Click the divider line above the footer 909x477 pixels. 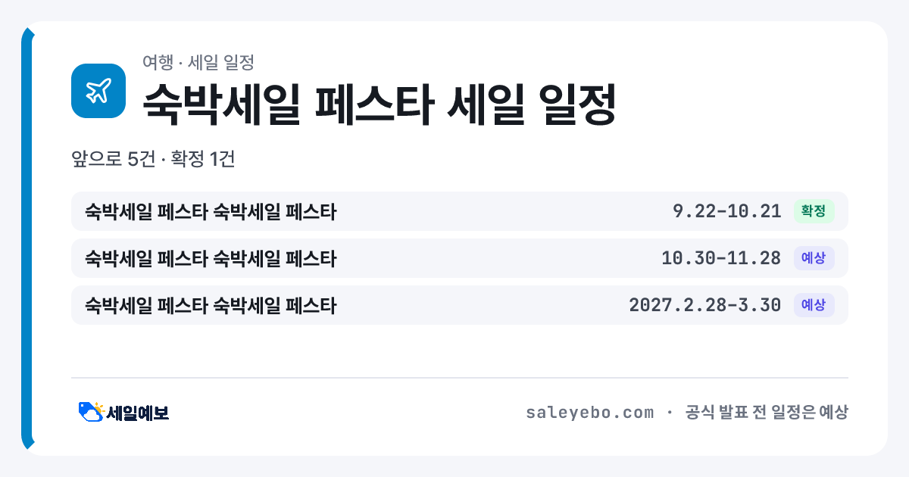tap(459, 377)
